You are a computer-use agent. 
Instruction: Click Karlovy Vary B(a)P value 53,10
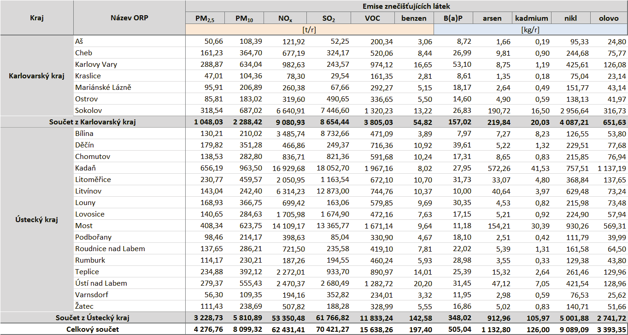click(x=463, y=65)
